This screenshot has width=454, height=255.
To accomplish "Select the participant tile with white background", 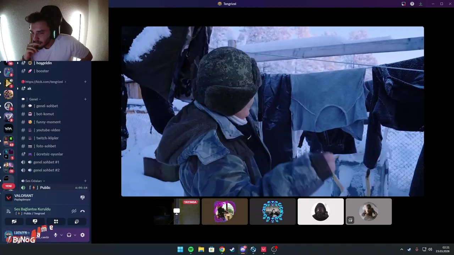I will tap(321, 211).
